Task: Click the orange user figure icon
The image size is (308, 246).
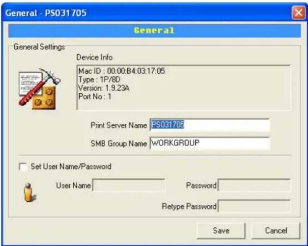Action: coord(30,193)
